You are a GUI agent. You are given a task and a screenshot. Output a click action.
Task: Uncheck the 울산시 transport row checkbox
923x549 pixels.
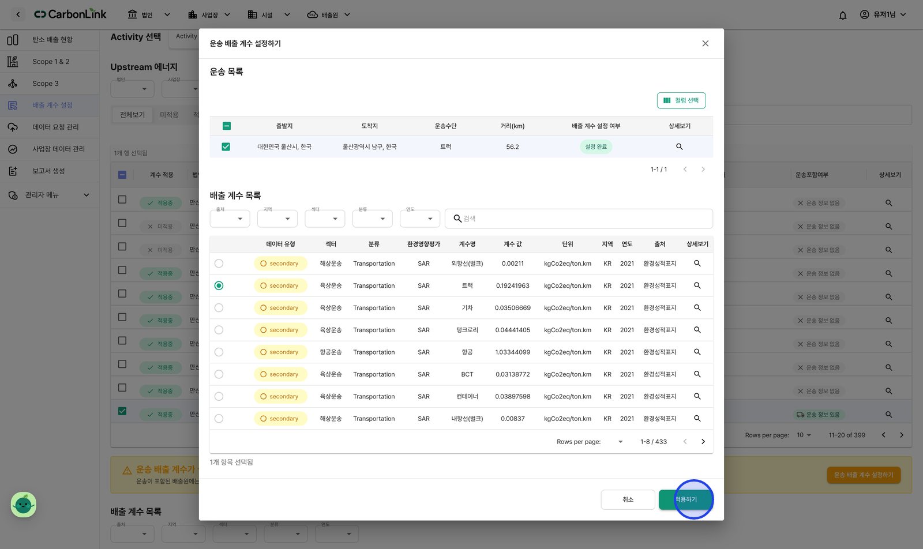[x=226, y=147]
